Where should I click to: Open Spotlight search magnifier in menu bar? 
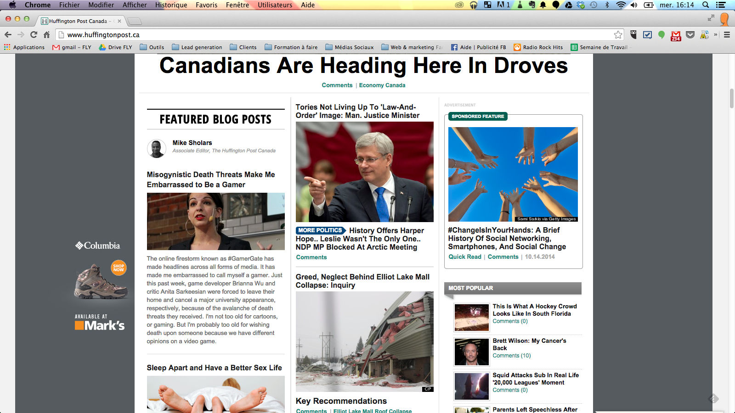(x=706, y=5)
